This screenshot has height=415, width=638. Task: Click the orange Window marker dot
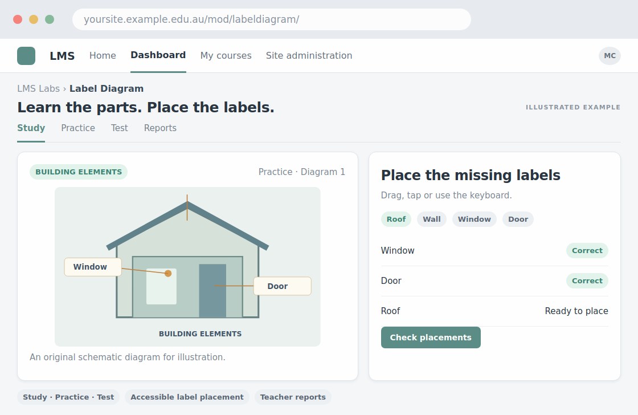[x=168, y=273]
